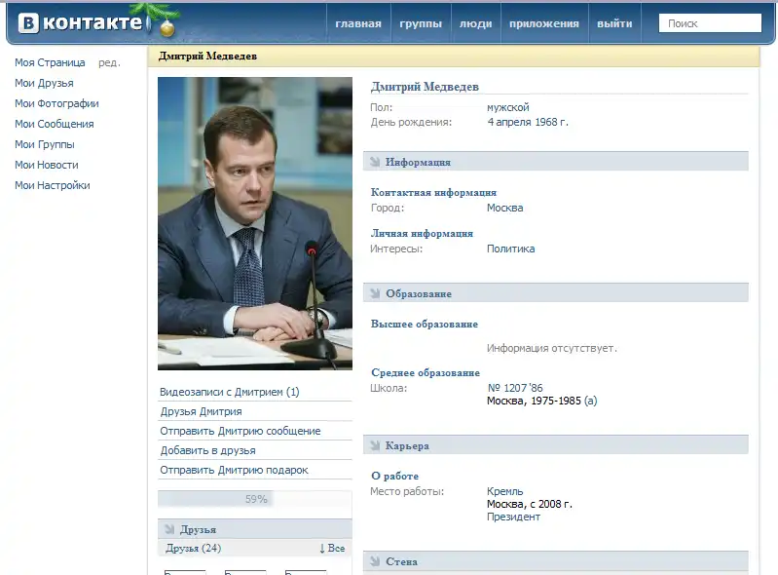View Друзья Дмитрия list
This screenshot has height=575, width=778.
click(201, 411)
